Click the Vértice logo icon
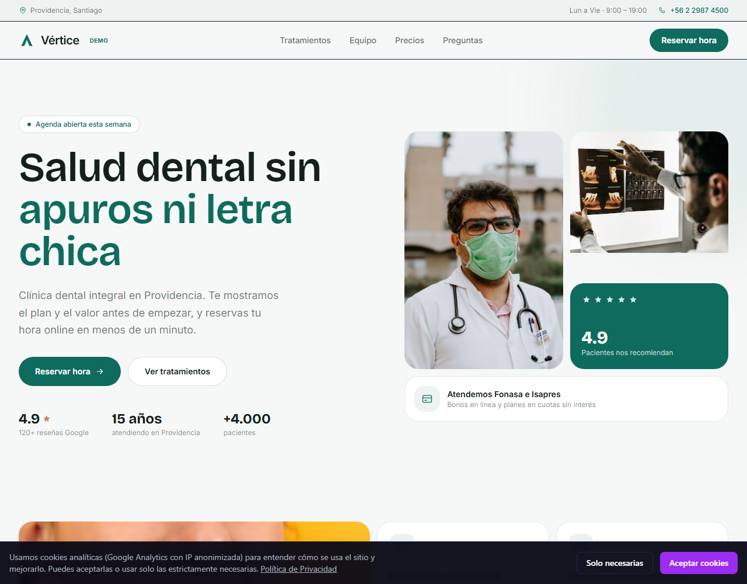Image resolution: width=747 pixels, height=584 pixels. tap(27, 40)
